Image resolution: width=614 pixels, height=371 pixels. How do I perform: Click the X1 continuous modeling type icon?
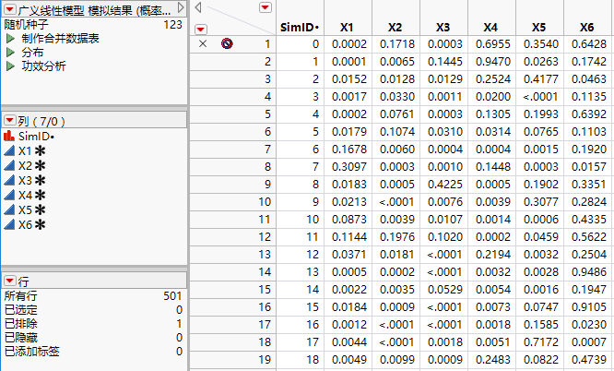[x=9, y=151]
